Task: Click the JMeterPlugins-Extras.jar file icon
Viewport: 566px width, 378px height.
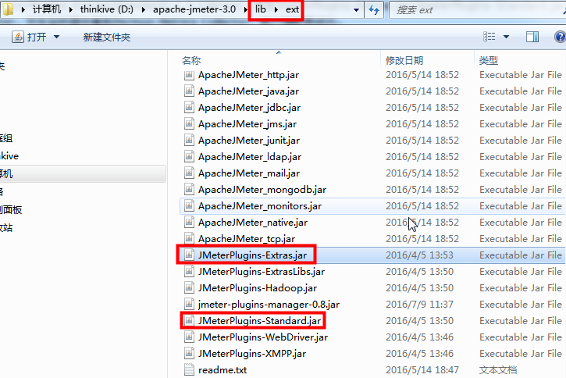Action: point(189,255)
